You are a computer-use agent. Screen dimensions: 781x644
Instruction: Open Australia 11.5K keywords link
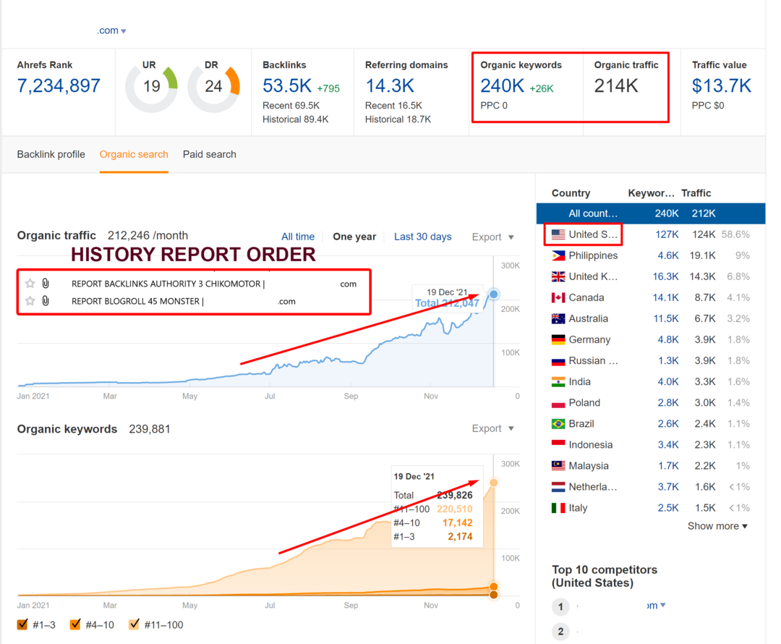[666, 318]
